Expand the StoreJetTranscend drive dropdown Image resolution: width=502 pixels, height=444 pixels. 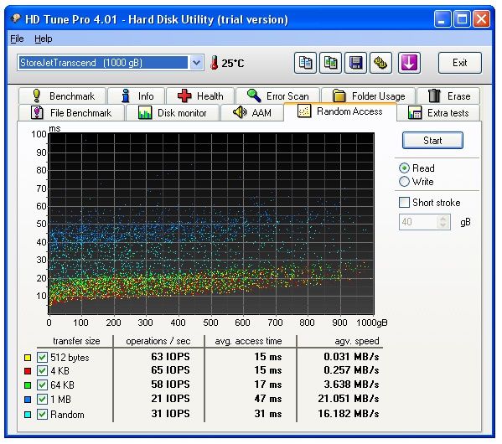pyautogui.click(x=196, y=63)
